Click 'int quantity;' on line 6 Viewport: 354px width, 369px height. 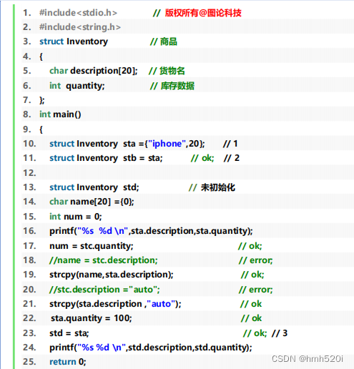(77, 86)
